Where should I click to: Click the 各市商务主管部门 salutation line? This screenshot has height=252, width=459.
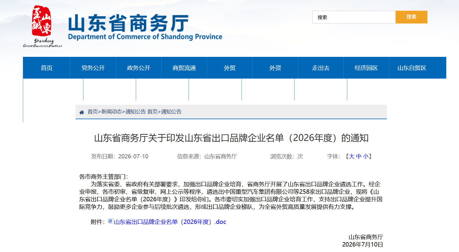tap(103, 177)
